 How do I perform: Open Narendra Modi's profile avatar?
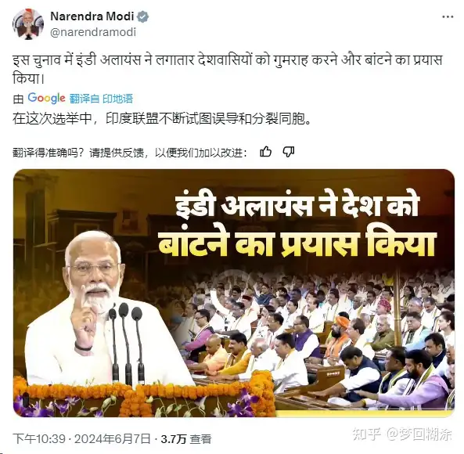pyautogui.click(x=28, y=24)
